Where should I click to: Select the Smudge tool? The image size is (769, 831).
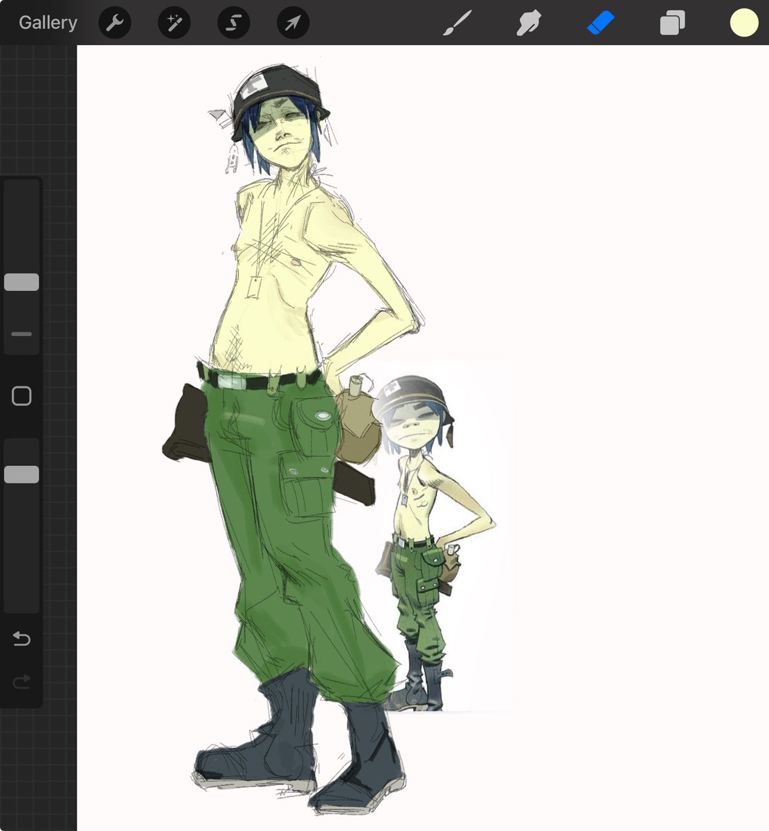click(x=529, y=23)
